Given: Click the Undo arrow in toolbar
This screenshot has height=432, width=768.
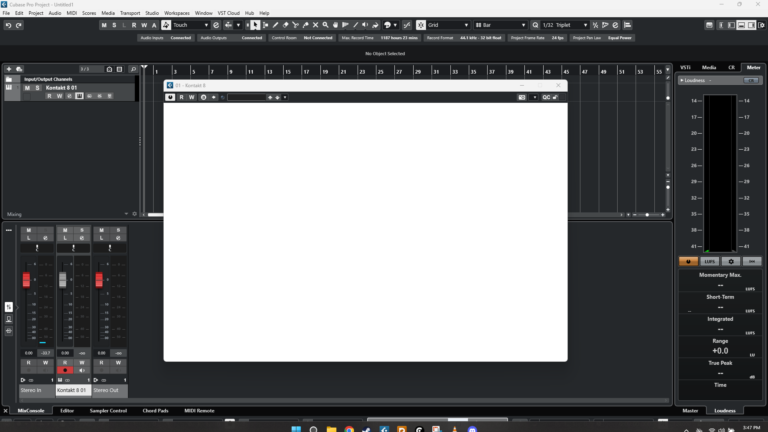Looking at the screenshot, I should click(8, 25).
